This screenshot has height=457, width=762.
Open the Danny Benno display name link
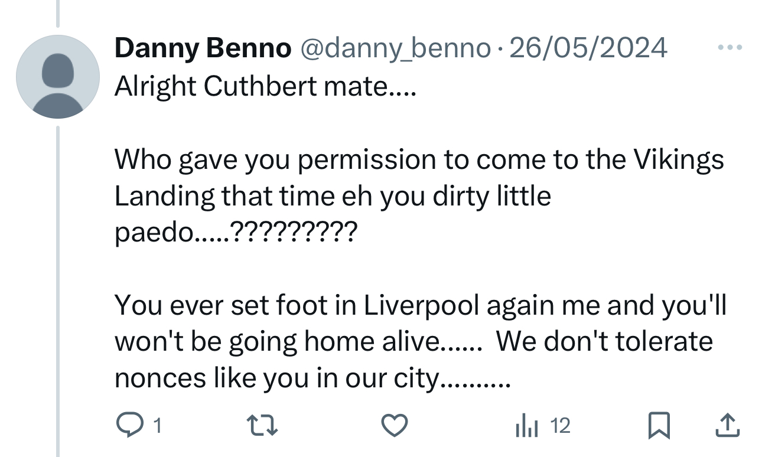point(203,48)
